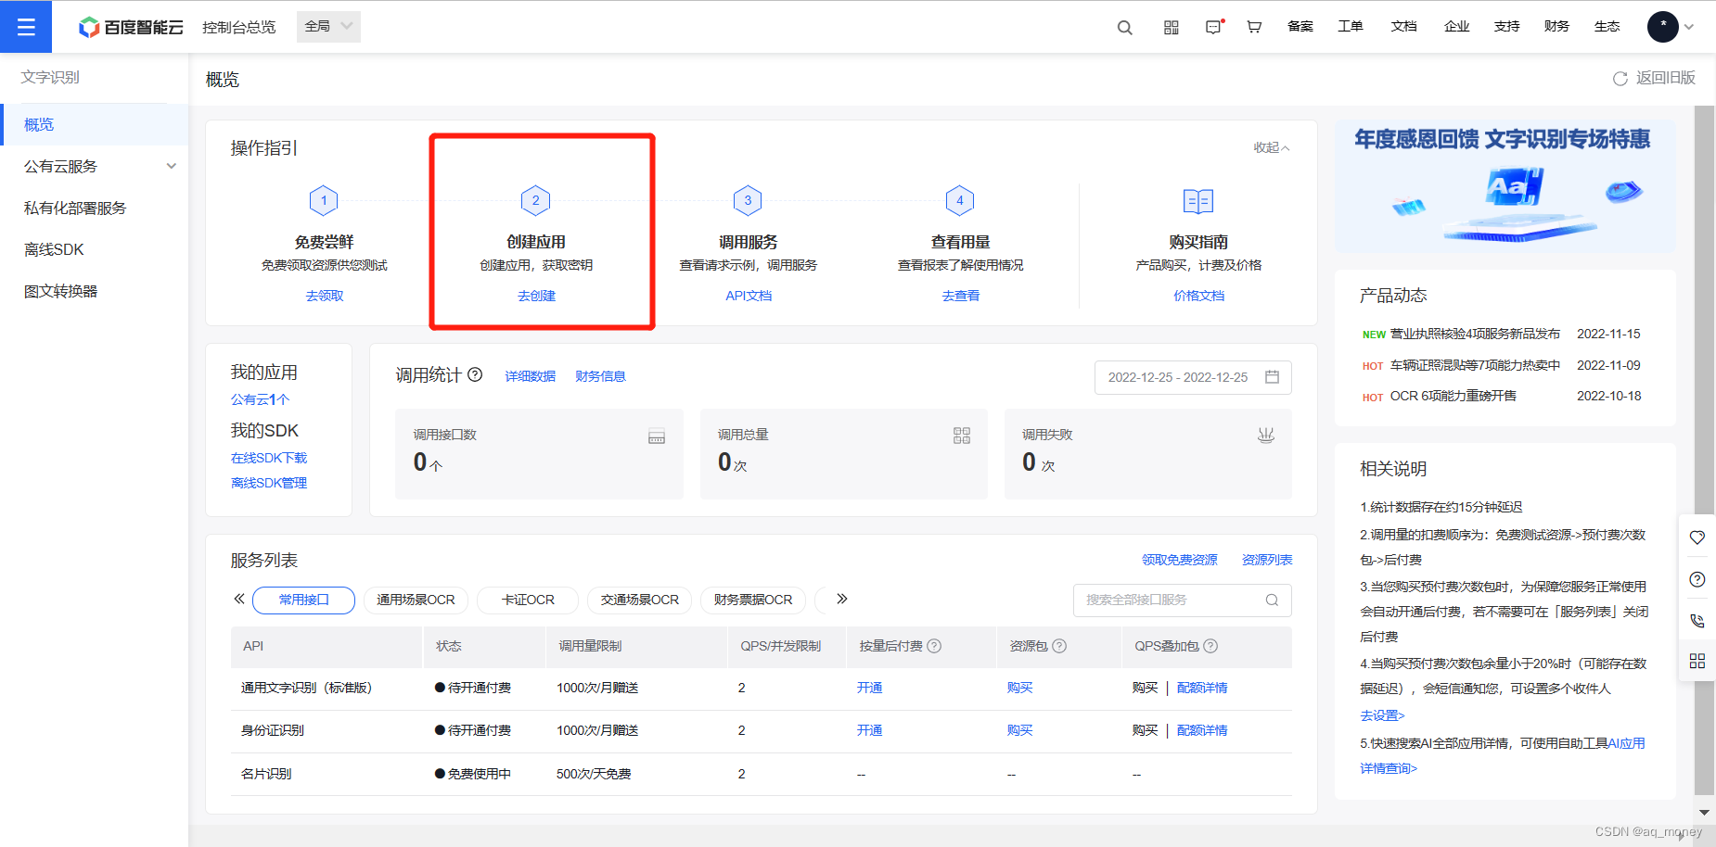Select the 常用接口 tab
Viewport: 1716px width, 847px height.
pos(303,600)
